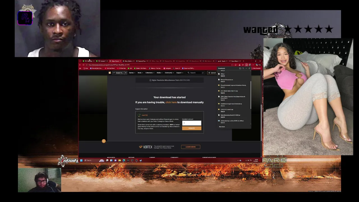
Task: Open Microsoft Edge from the taskbar
Action: point(124,160)
